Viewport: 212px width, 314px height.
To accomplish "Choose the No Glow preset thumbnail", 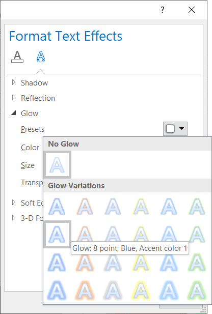I will [58, 165].
